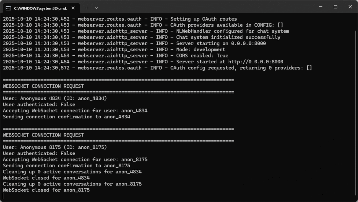Click the 'CORS enabled: True' text
The height and width of the screenshot is (202, 358).
(203, 55)
